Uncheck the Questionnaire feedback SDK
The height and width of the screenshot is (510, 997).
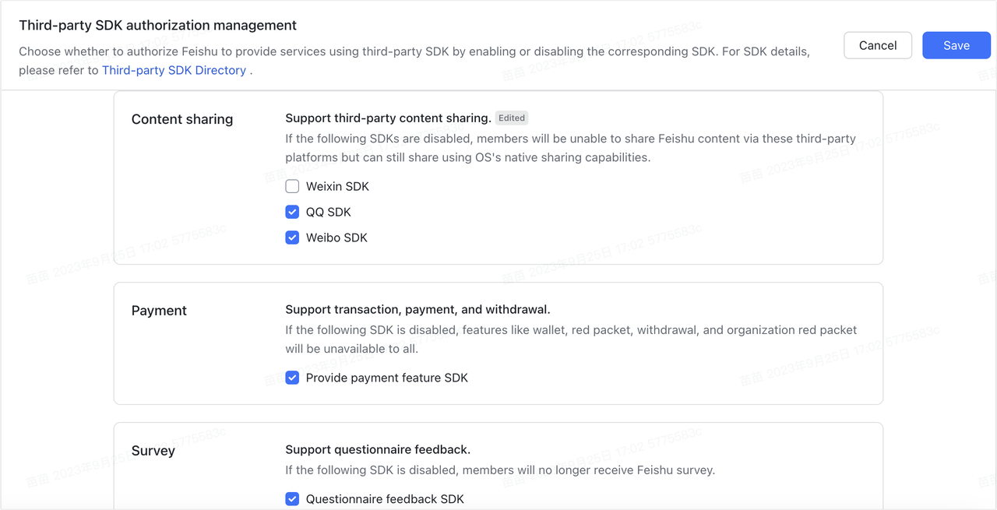pos(292,498)
